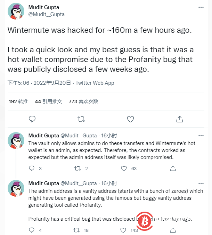Viewport: 212px width, 235px height.
Task: Retweet the vault admins reply tweet
Action: tap(78, 168)
